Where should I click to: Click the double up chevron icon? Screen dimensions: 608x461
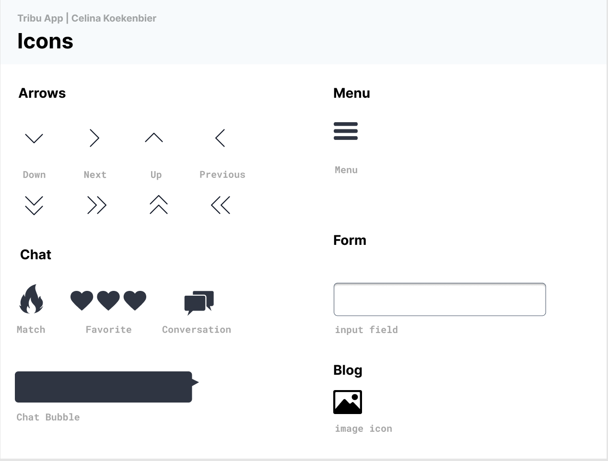159,205
